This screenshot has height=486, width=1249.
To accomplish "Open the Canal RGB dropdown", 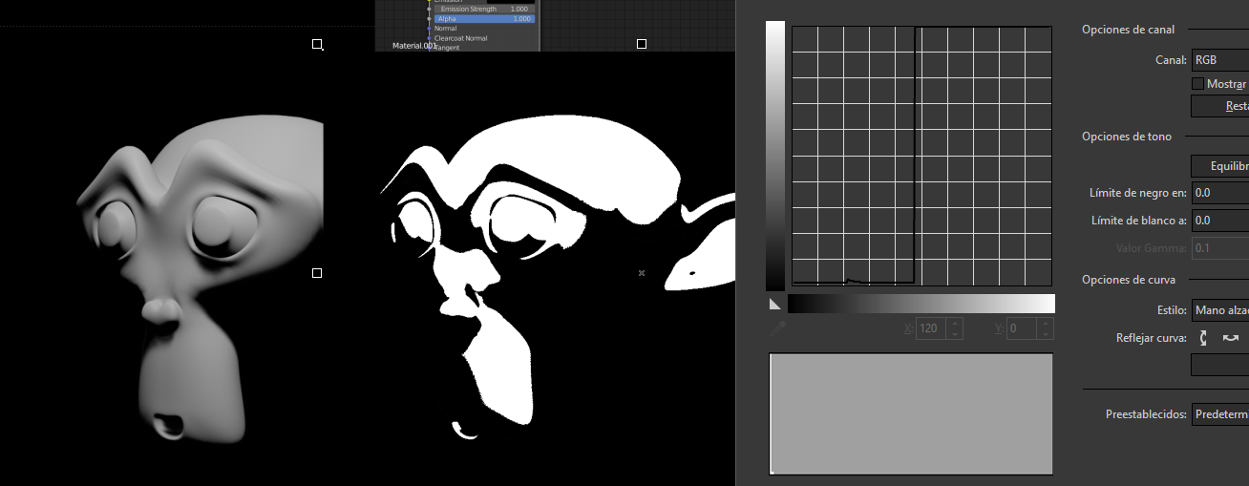I will point(1219,60).
